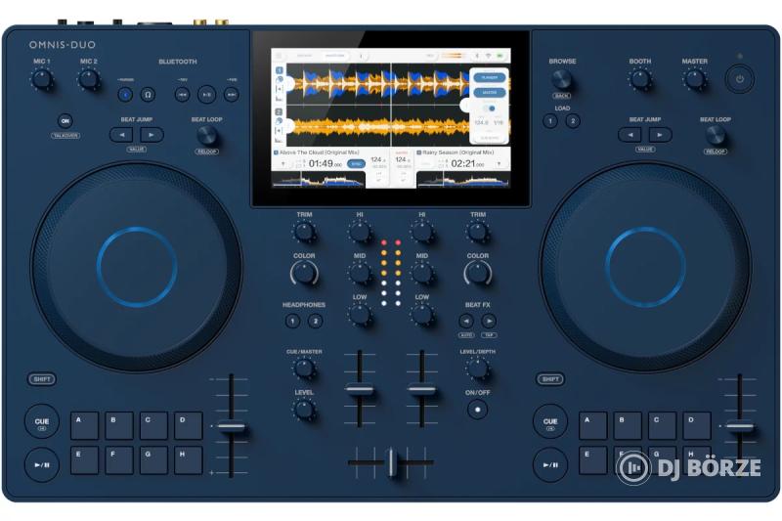Viewport: 782px width, 521px height.
Task: Hit the right deck Beat Jump forward arrow
Action: click(661, 135)
